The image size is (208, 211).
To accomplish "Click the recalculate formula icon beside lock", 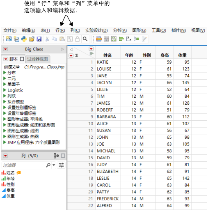I will 70,39.
